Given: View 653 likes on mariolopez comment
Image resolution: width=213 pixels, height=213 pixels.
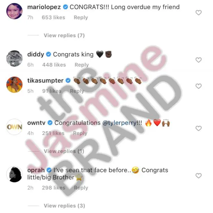Looking at the screenshot, I should click(x=53, y=18).
